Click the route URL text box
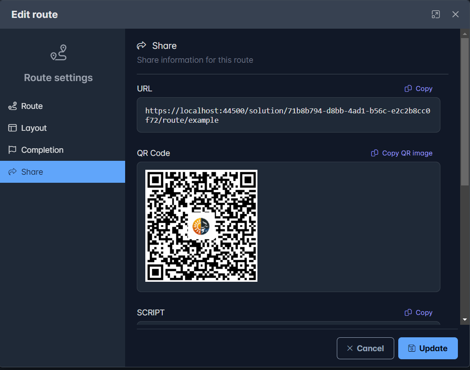 tap(288, 115)
